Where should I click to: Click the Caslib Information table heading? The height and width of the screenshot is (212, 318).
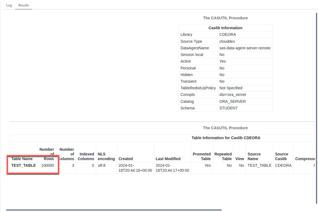click(225, 28)
